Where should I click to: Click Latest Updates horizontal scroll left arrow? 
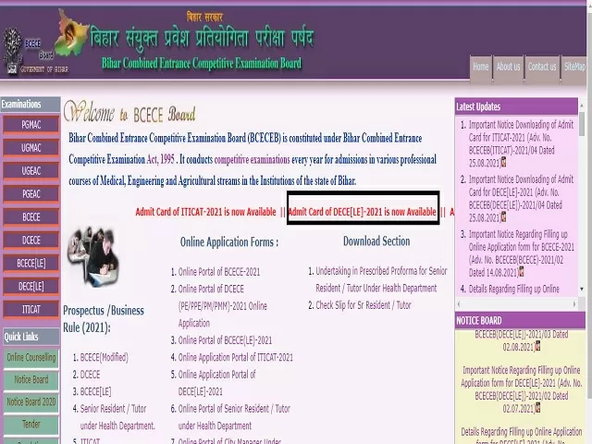pos(459,303)
